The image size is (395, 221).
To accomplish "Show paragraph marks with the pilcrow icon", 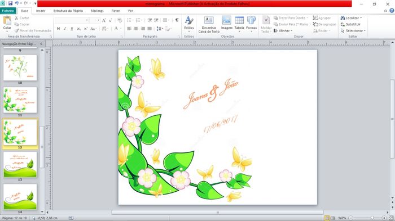I will point(177,20).
